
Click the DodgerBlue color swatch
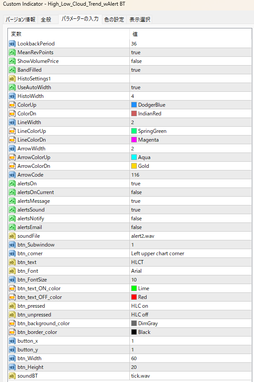point(134,105)
